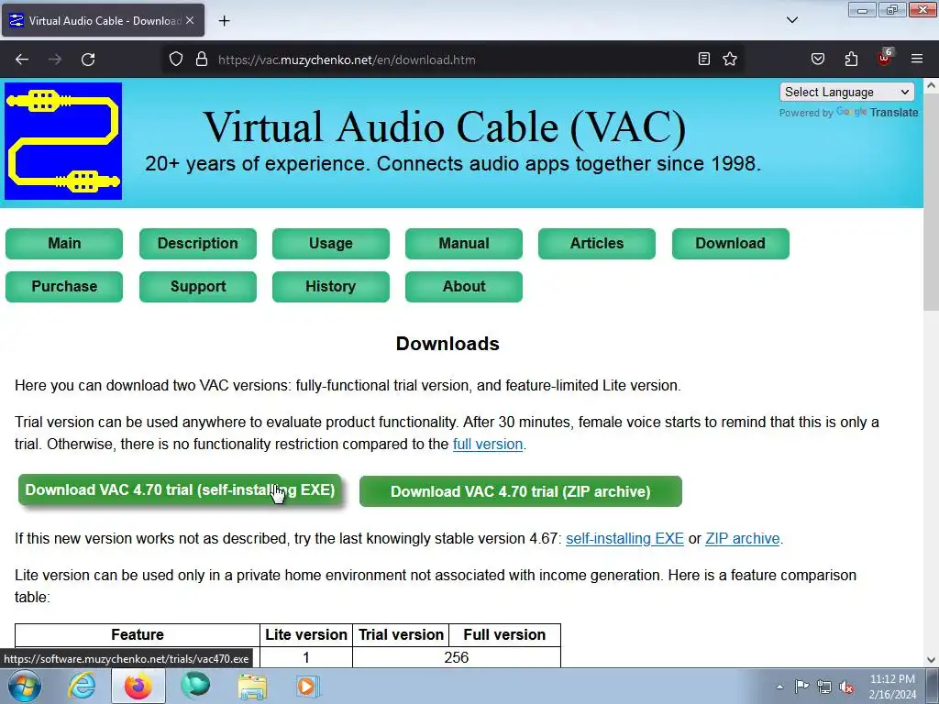Download VAC 4.70 trial ZIP archive

[x=521, y=491]
